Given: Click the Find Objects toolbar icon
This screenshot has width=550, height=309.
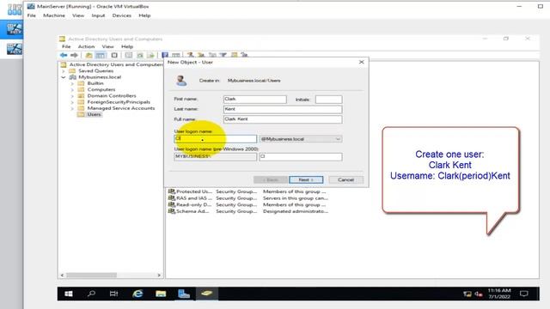Looking at the screenshot, I should pos(234,55).
